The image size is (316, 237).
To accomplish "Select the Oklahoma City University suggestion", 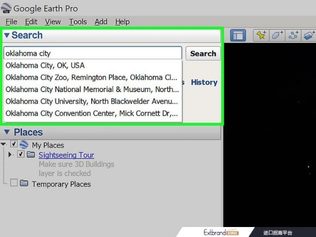I will [x=93, y=101].
